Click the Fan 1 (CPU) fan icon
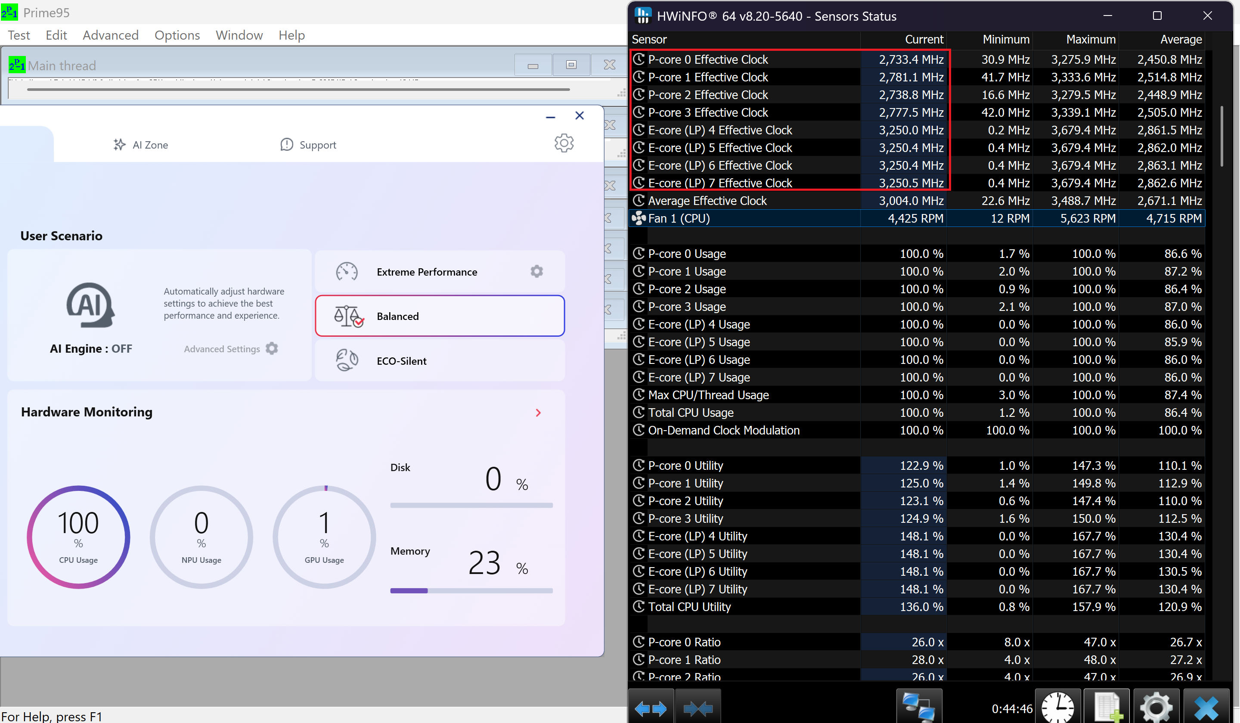Screen dimensions: 1240x723 [x=639, y=218]
